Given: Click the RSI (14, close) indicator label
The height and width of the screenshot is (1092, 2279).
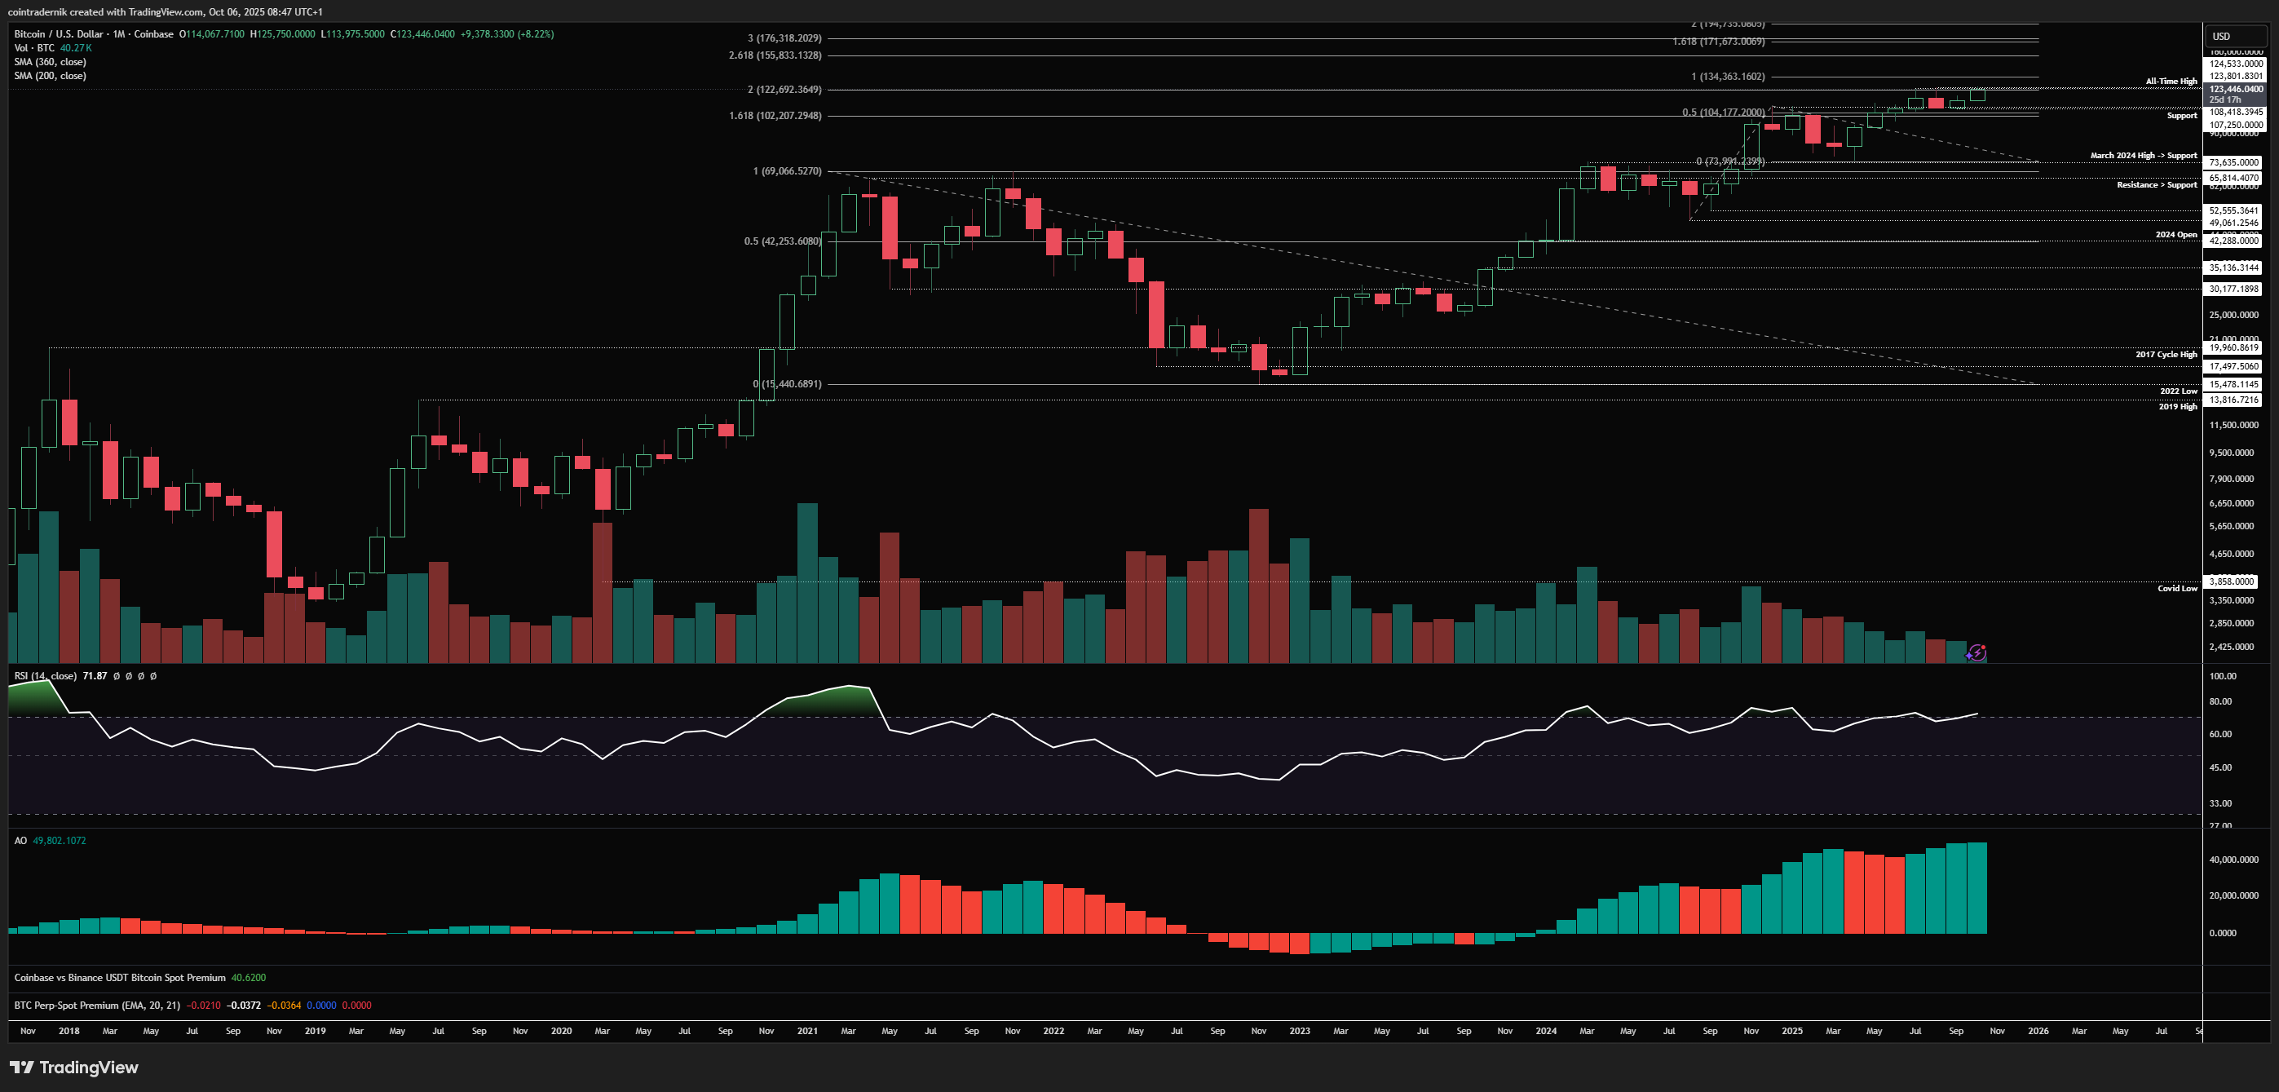Looking at the screenshot, I should (45, 676).
